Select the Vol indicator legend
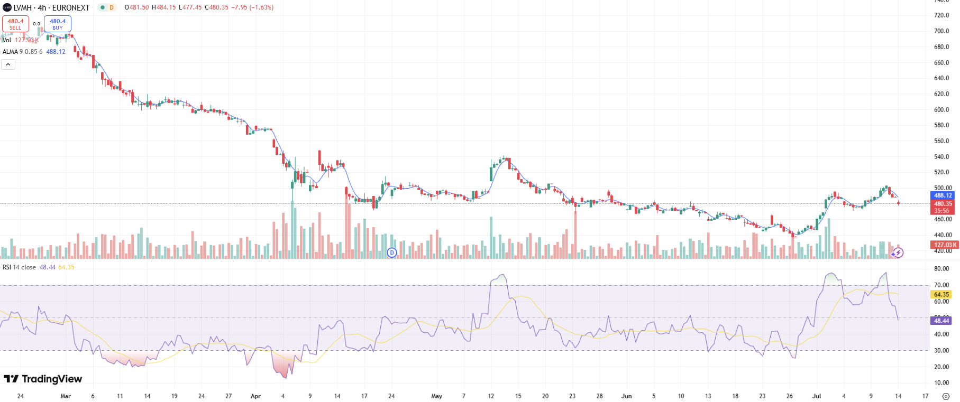This screenshot has width=960, height=402. tap(21, 40)
